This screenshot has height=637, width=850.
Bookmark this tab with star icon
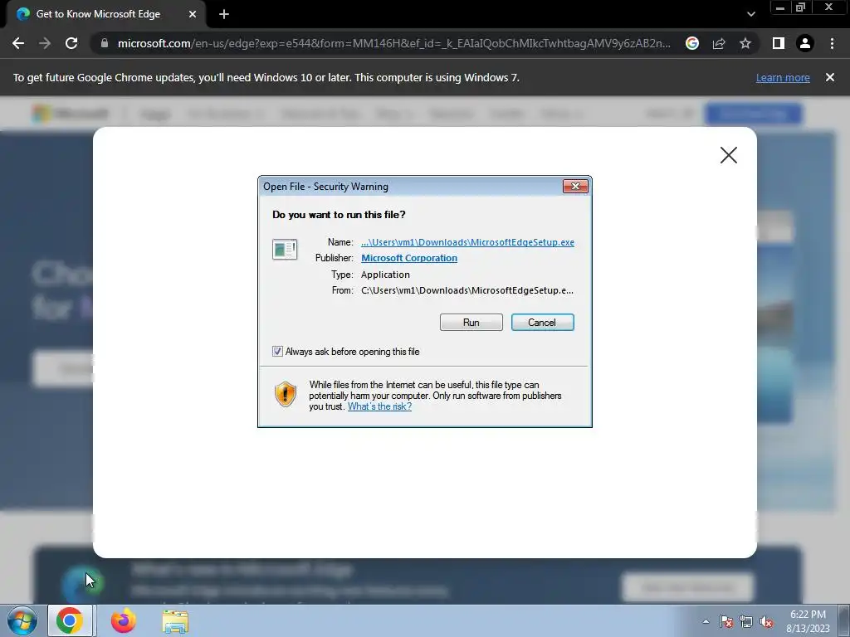pyautogui.click(x=745, y=43)
